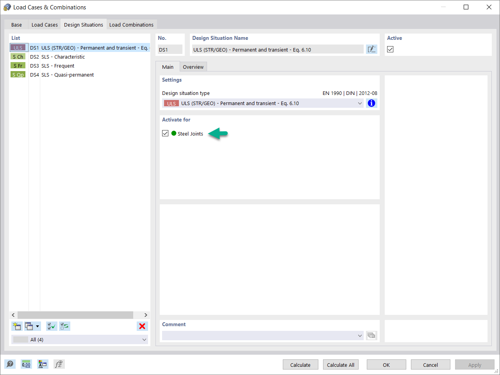The height and width of the screenshot is (375, 500).
Task: Select DS2 SLS - Characteristic row
Action: tap(80, 57)
